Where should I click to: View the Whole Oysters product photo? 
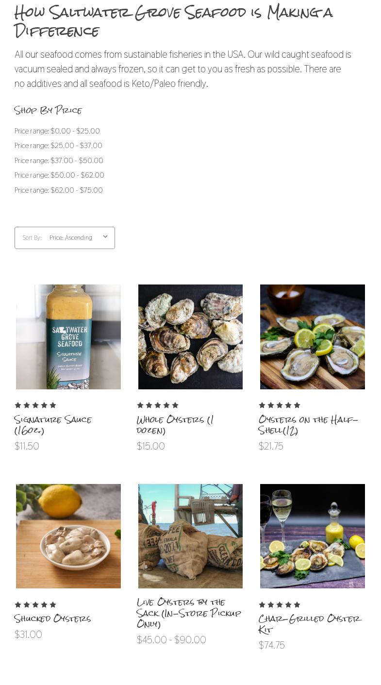[190, 337]
